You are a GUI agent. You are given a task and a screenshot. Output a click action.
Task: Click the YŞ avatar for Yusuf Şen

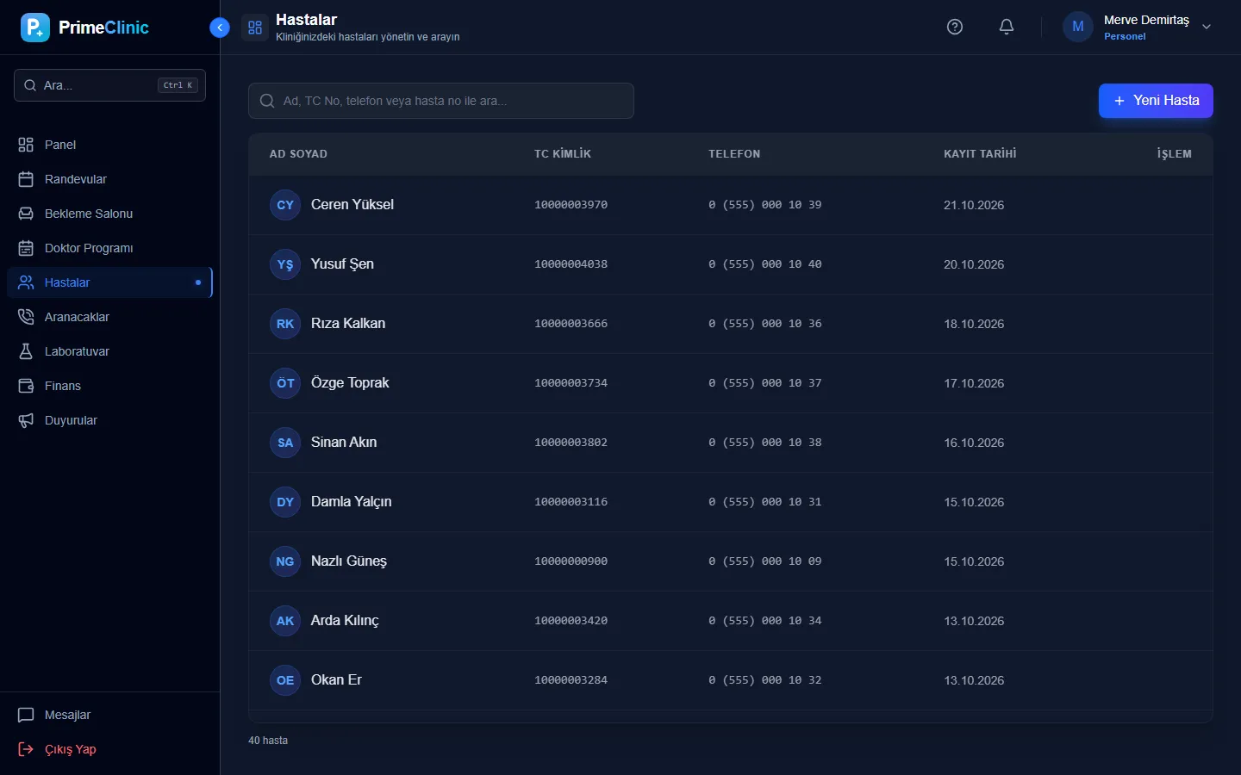click(x=285, y=264)
